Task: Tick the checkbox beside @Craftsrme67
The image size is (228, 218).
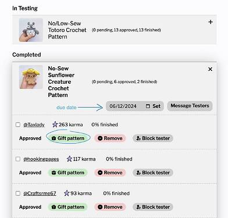Action: point(18,194)
